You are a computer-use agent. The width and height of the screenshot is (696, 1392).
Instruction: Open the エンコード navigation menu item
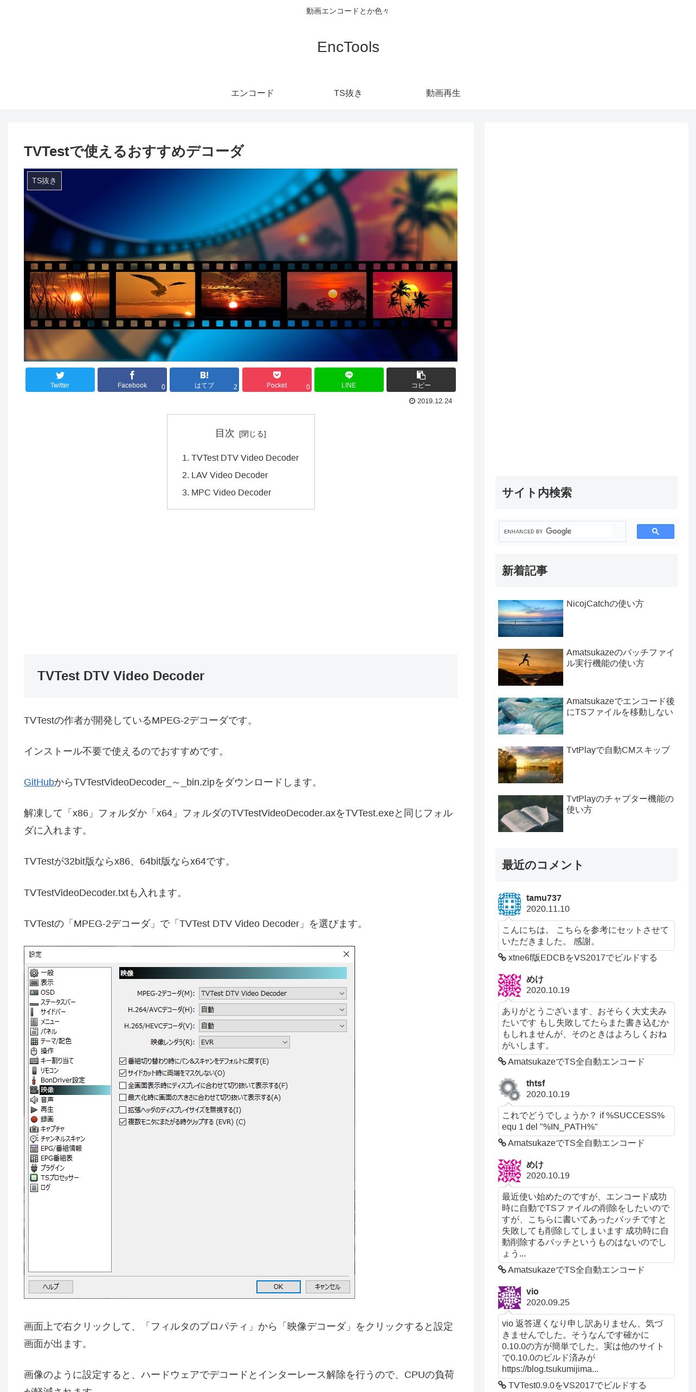point(253,93)
